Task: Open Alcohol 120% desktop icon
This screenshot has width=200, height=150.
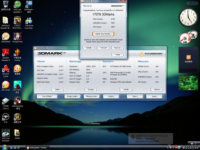Action: (x=6, y=71)
